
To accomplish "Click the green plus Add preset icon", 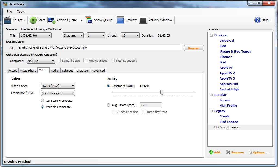I will 211,152.
